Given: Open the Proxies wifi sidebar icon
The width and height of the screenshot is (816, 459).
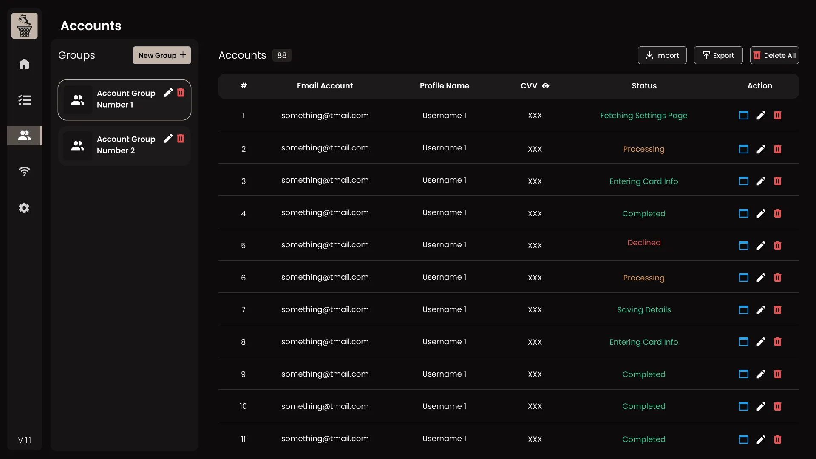Looking at the screenshot, I should click(24, 171).
